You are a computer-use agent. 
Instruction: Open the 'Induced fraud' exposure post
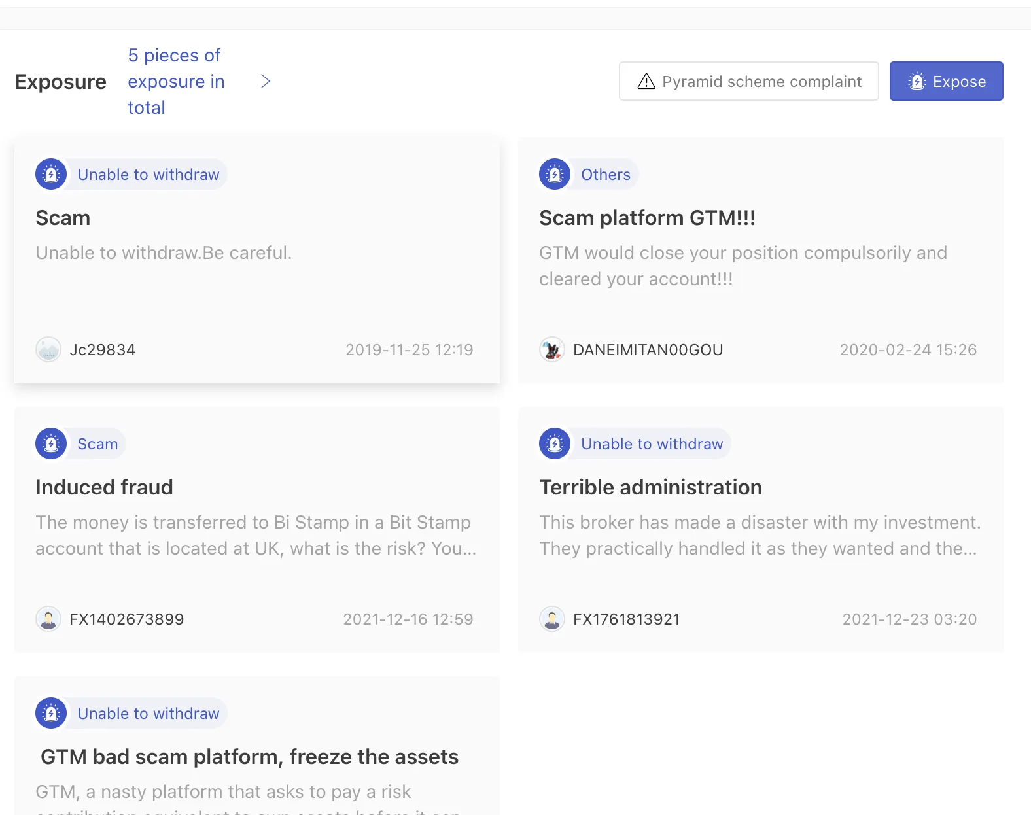coord(105,487)
